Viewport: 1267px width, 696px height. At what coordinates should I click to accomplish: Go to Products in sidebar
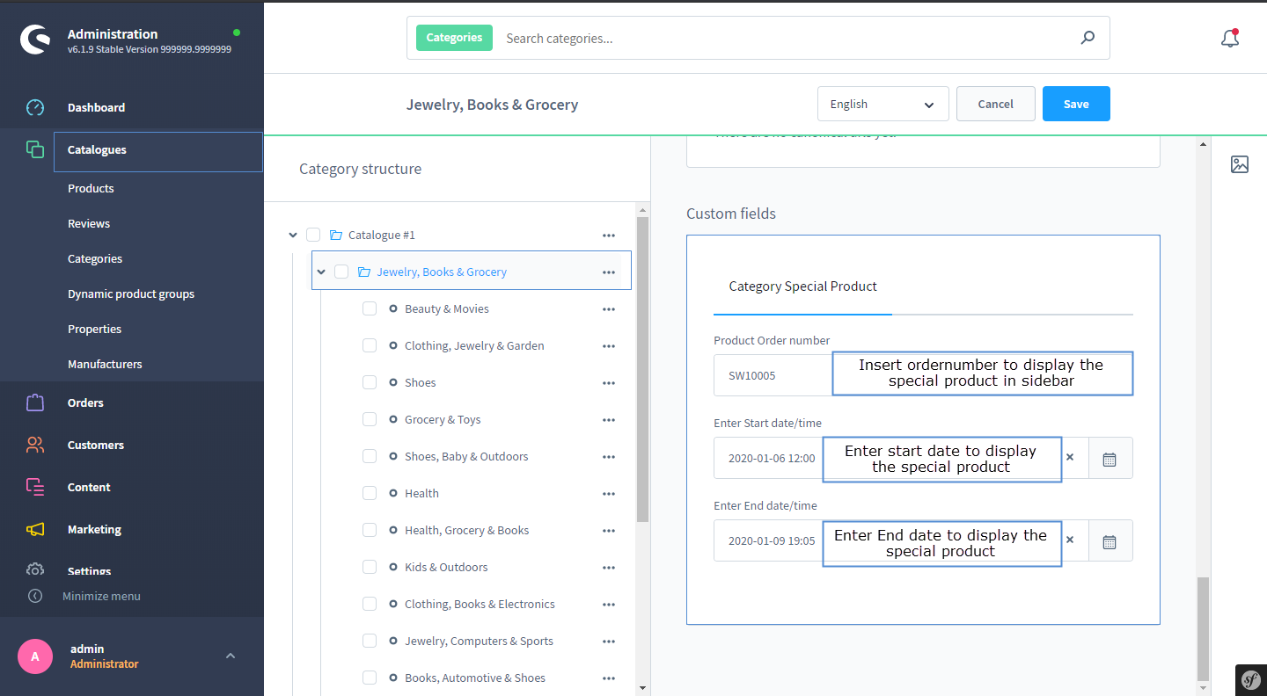click(x=91, y=188)
